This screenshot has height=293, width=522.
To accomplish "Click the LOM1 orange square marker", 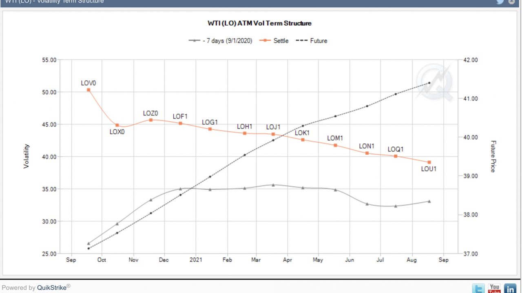I will [336, 145].
